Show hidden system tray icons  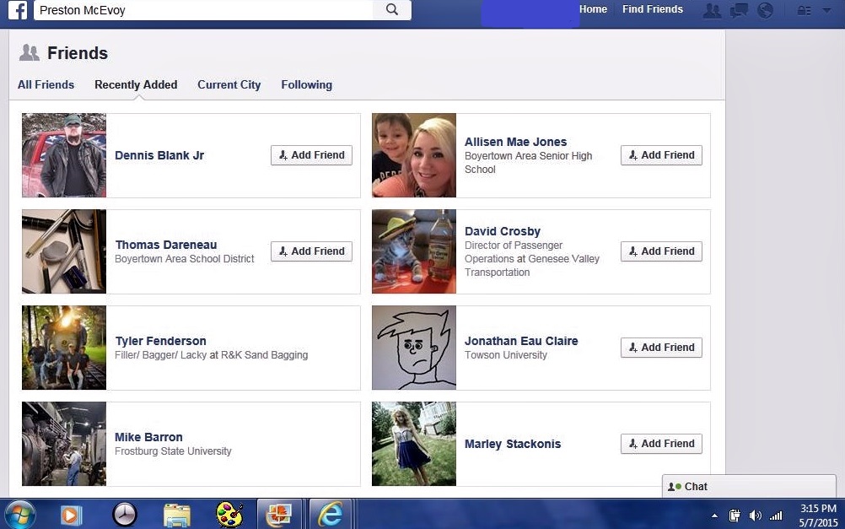[714, 516]
